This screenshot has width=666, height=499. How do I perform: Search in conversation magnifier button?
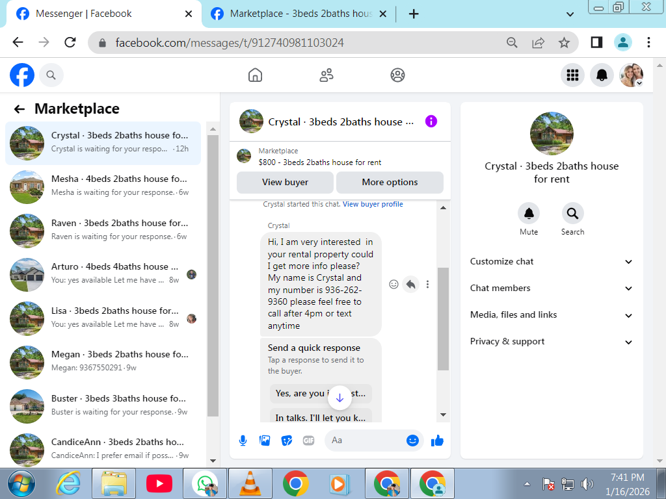click(572, 213)
